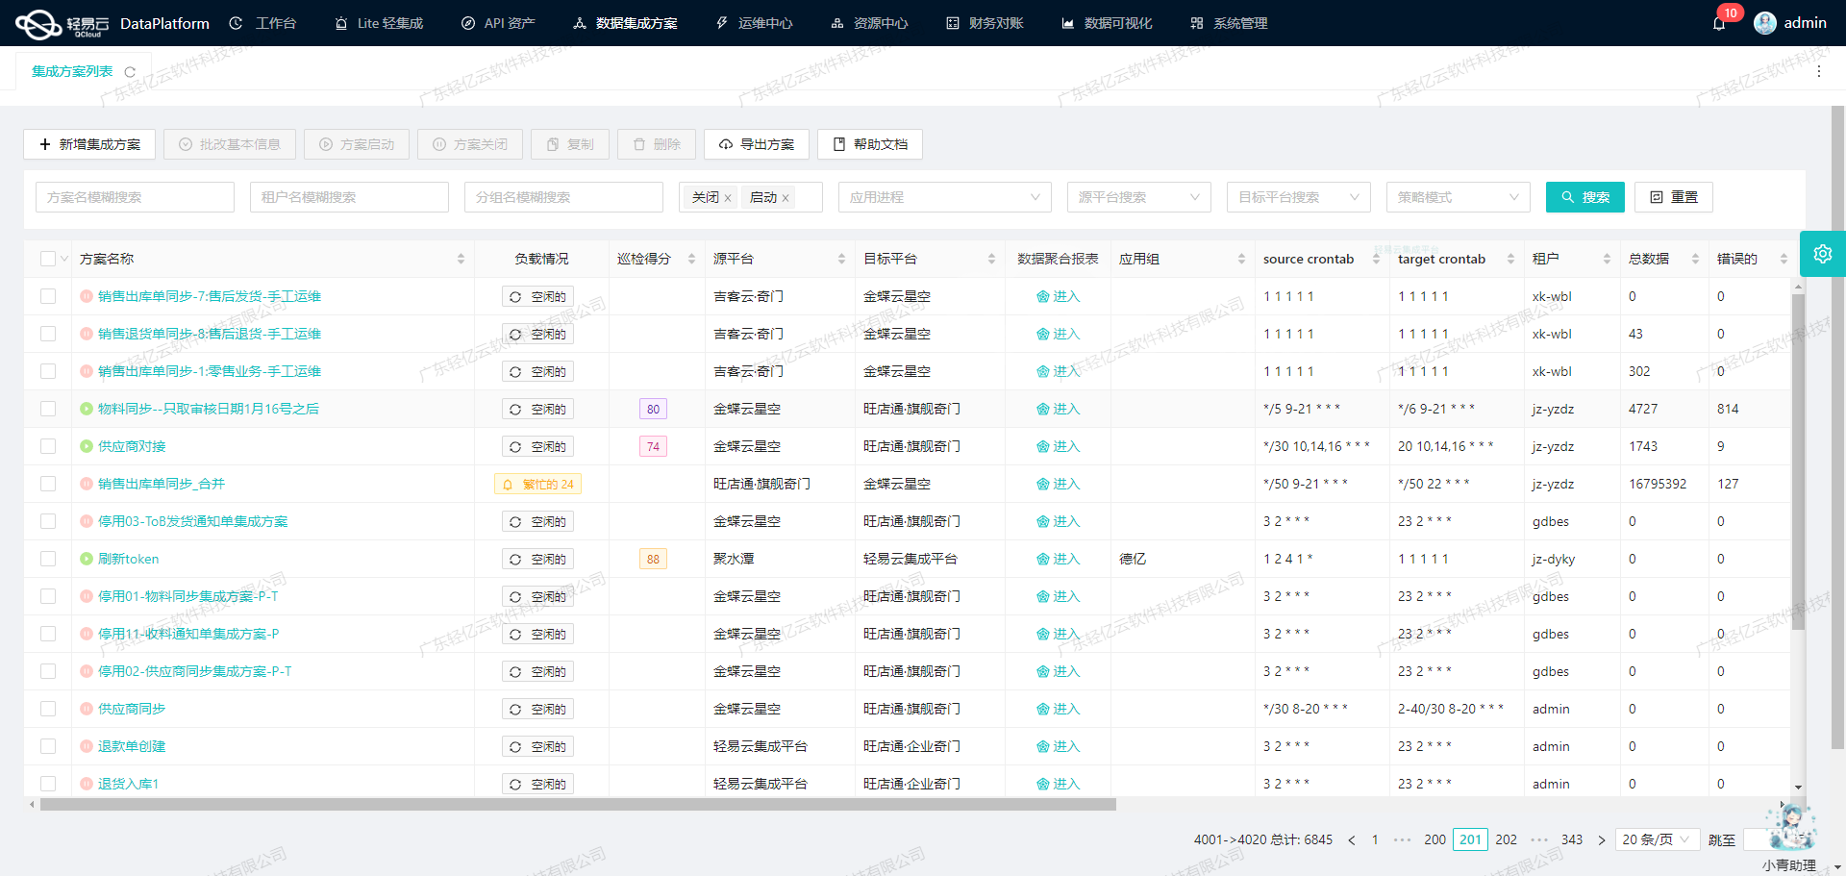Click inspection score badge 80

[653, 409]
